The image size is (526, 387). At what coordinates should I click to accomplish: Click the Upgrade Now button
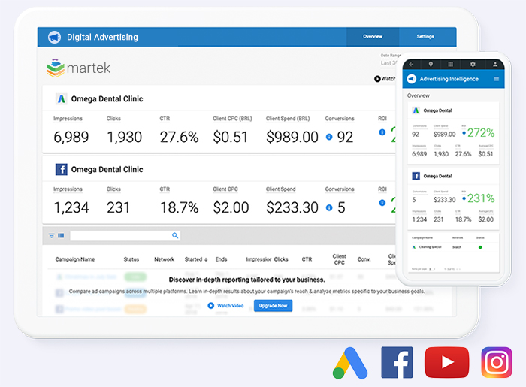(273, 306)
